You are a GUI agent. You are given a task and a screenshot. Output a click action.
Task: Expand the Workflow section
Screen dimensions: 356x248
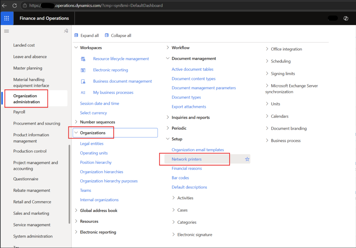[168, 48]
